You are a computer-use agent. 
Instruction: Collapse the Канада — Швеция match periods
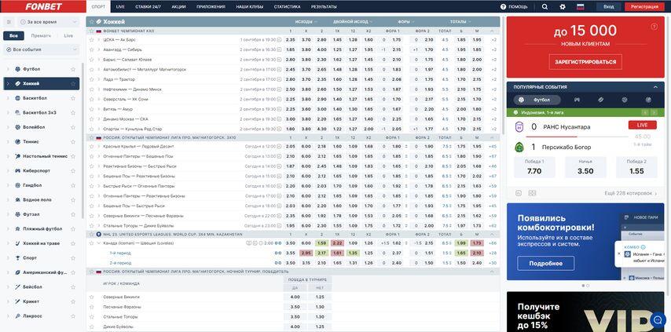[98, 243]
